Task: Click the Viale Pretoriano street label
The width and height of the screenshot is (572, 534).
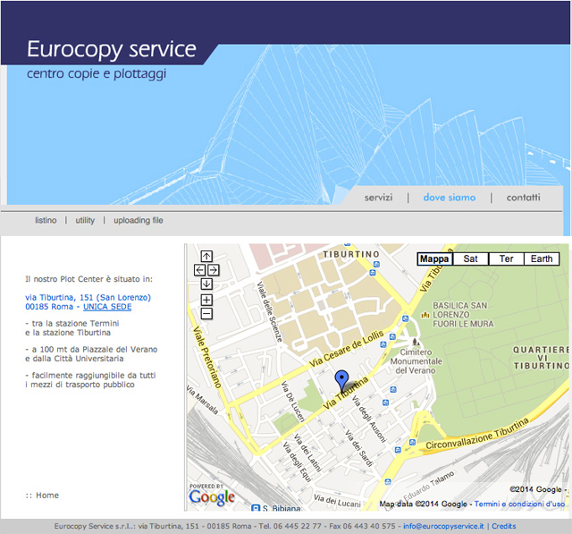Action: 207,357
